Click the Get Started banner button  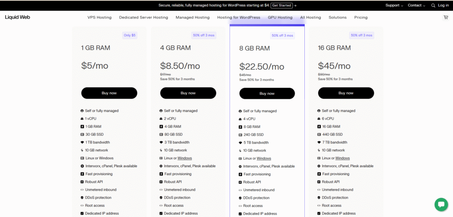coord(281,5)
